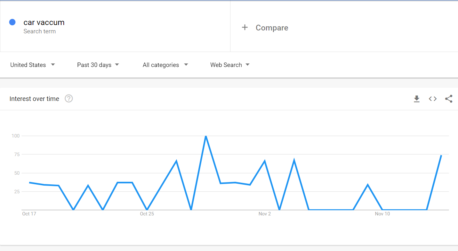
Task: Click the peak point at 100
Action: pos(206,136)
